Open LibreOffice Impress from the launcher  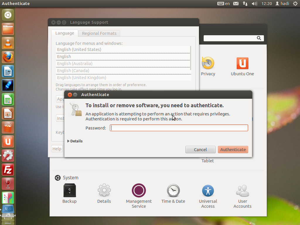(x=8, y=113)
